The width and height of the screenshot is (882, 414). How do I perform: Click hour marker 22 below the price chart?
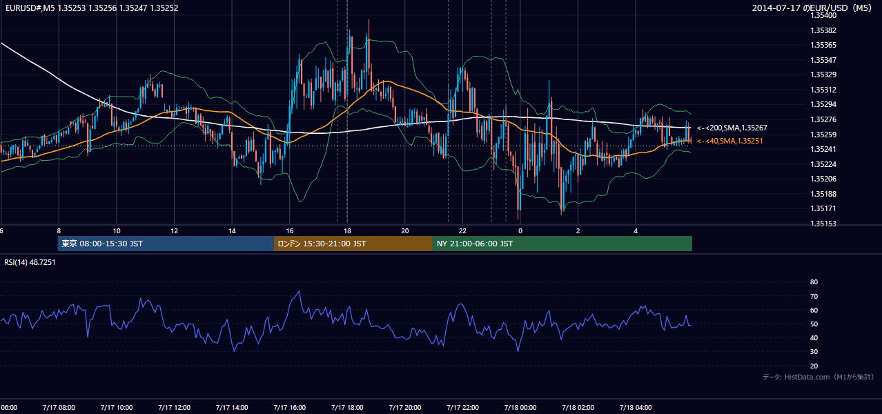coord(463,231)
